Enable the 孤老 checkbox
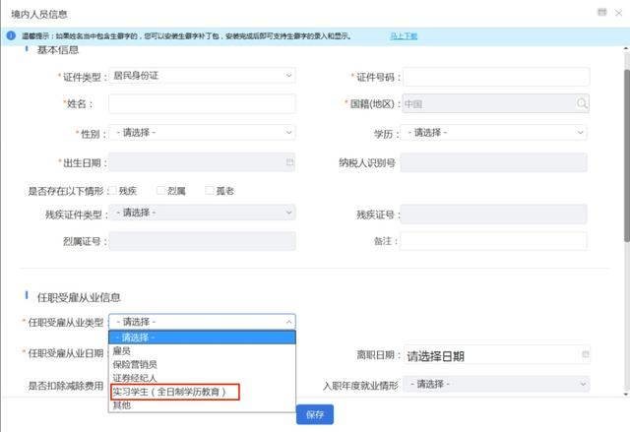 coord(210,190)
